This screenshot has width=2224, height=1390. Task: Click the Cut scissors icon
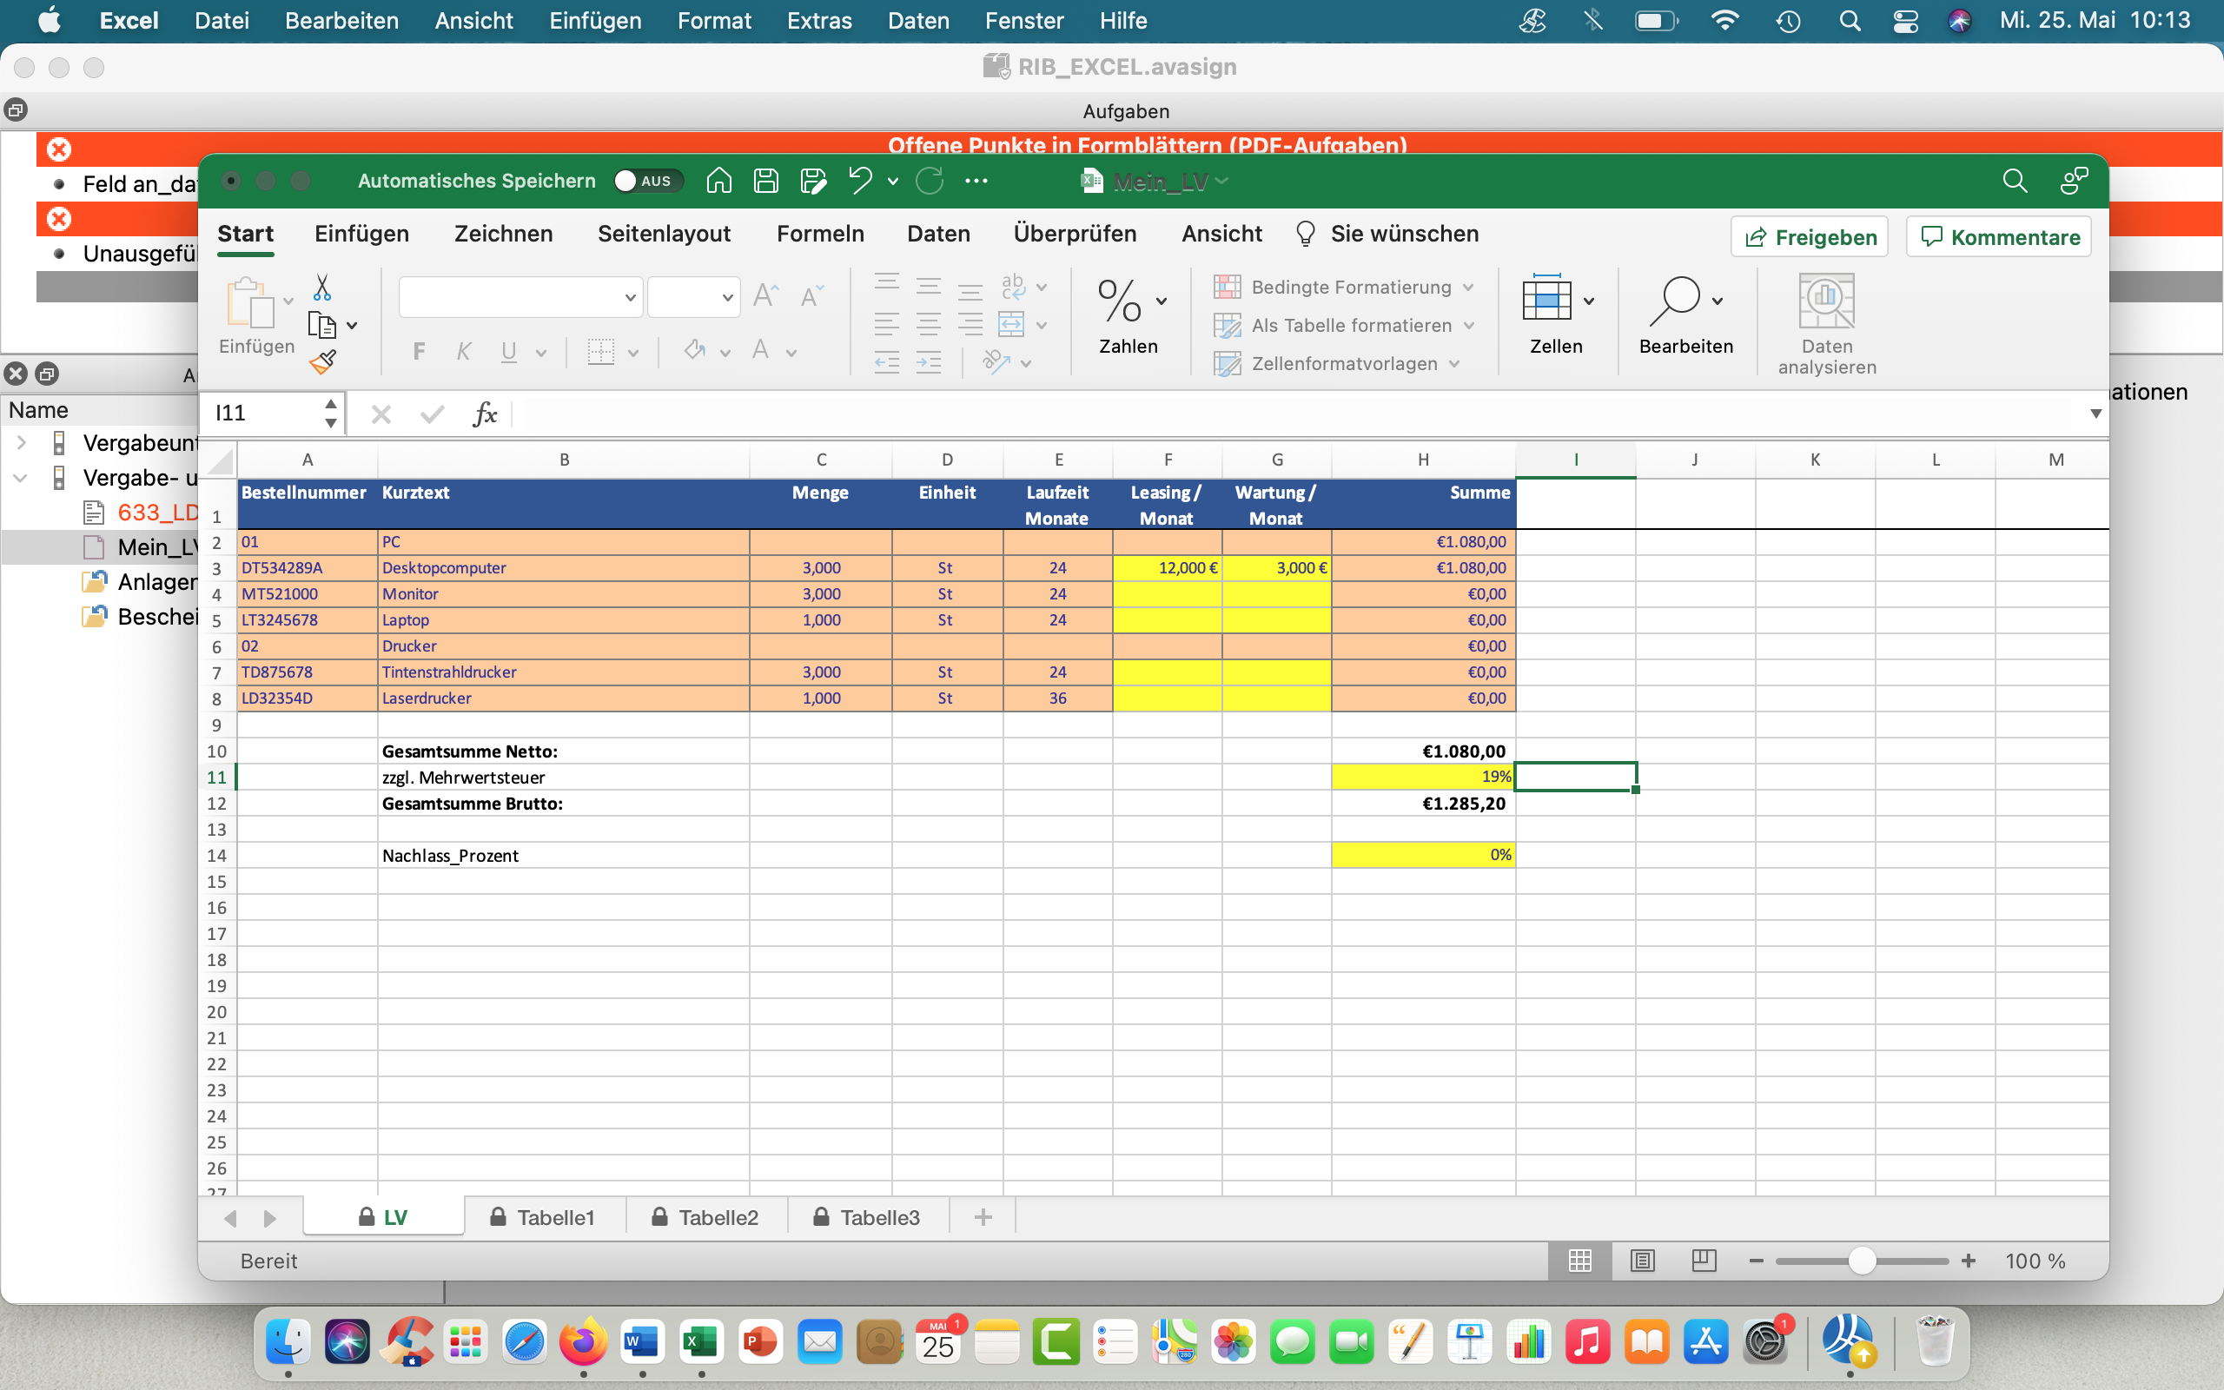click(321, 288)
